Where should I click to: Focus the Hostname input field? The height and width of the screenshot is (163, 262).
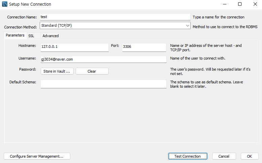pyautogui.click(x=75, y=48)
